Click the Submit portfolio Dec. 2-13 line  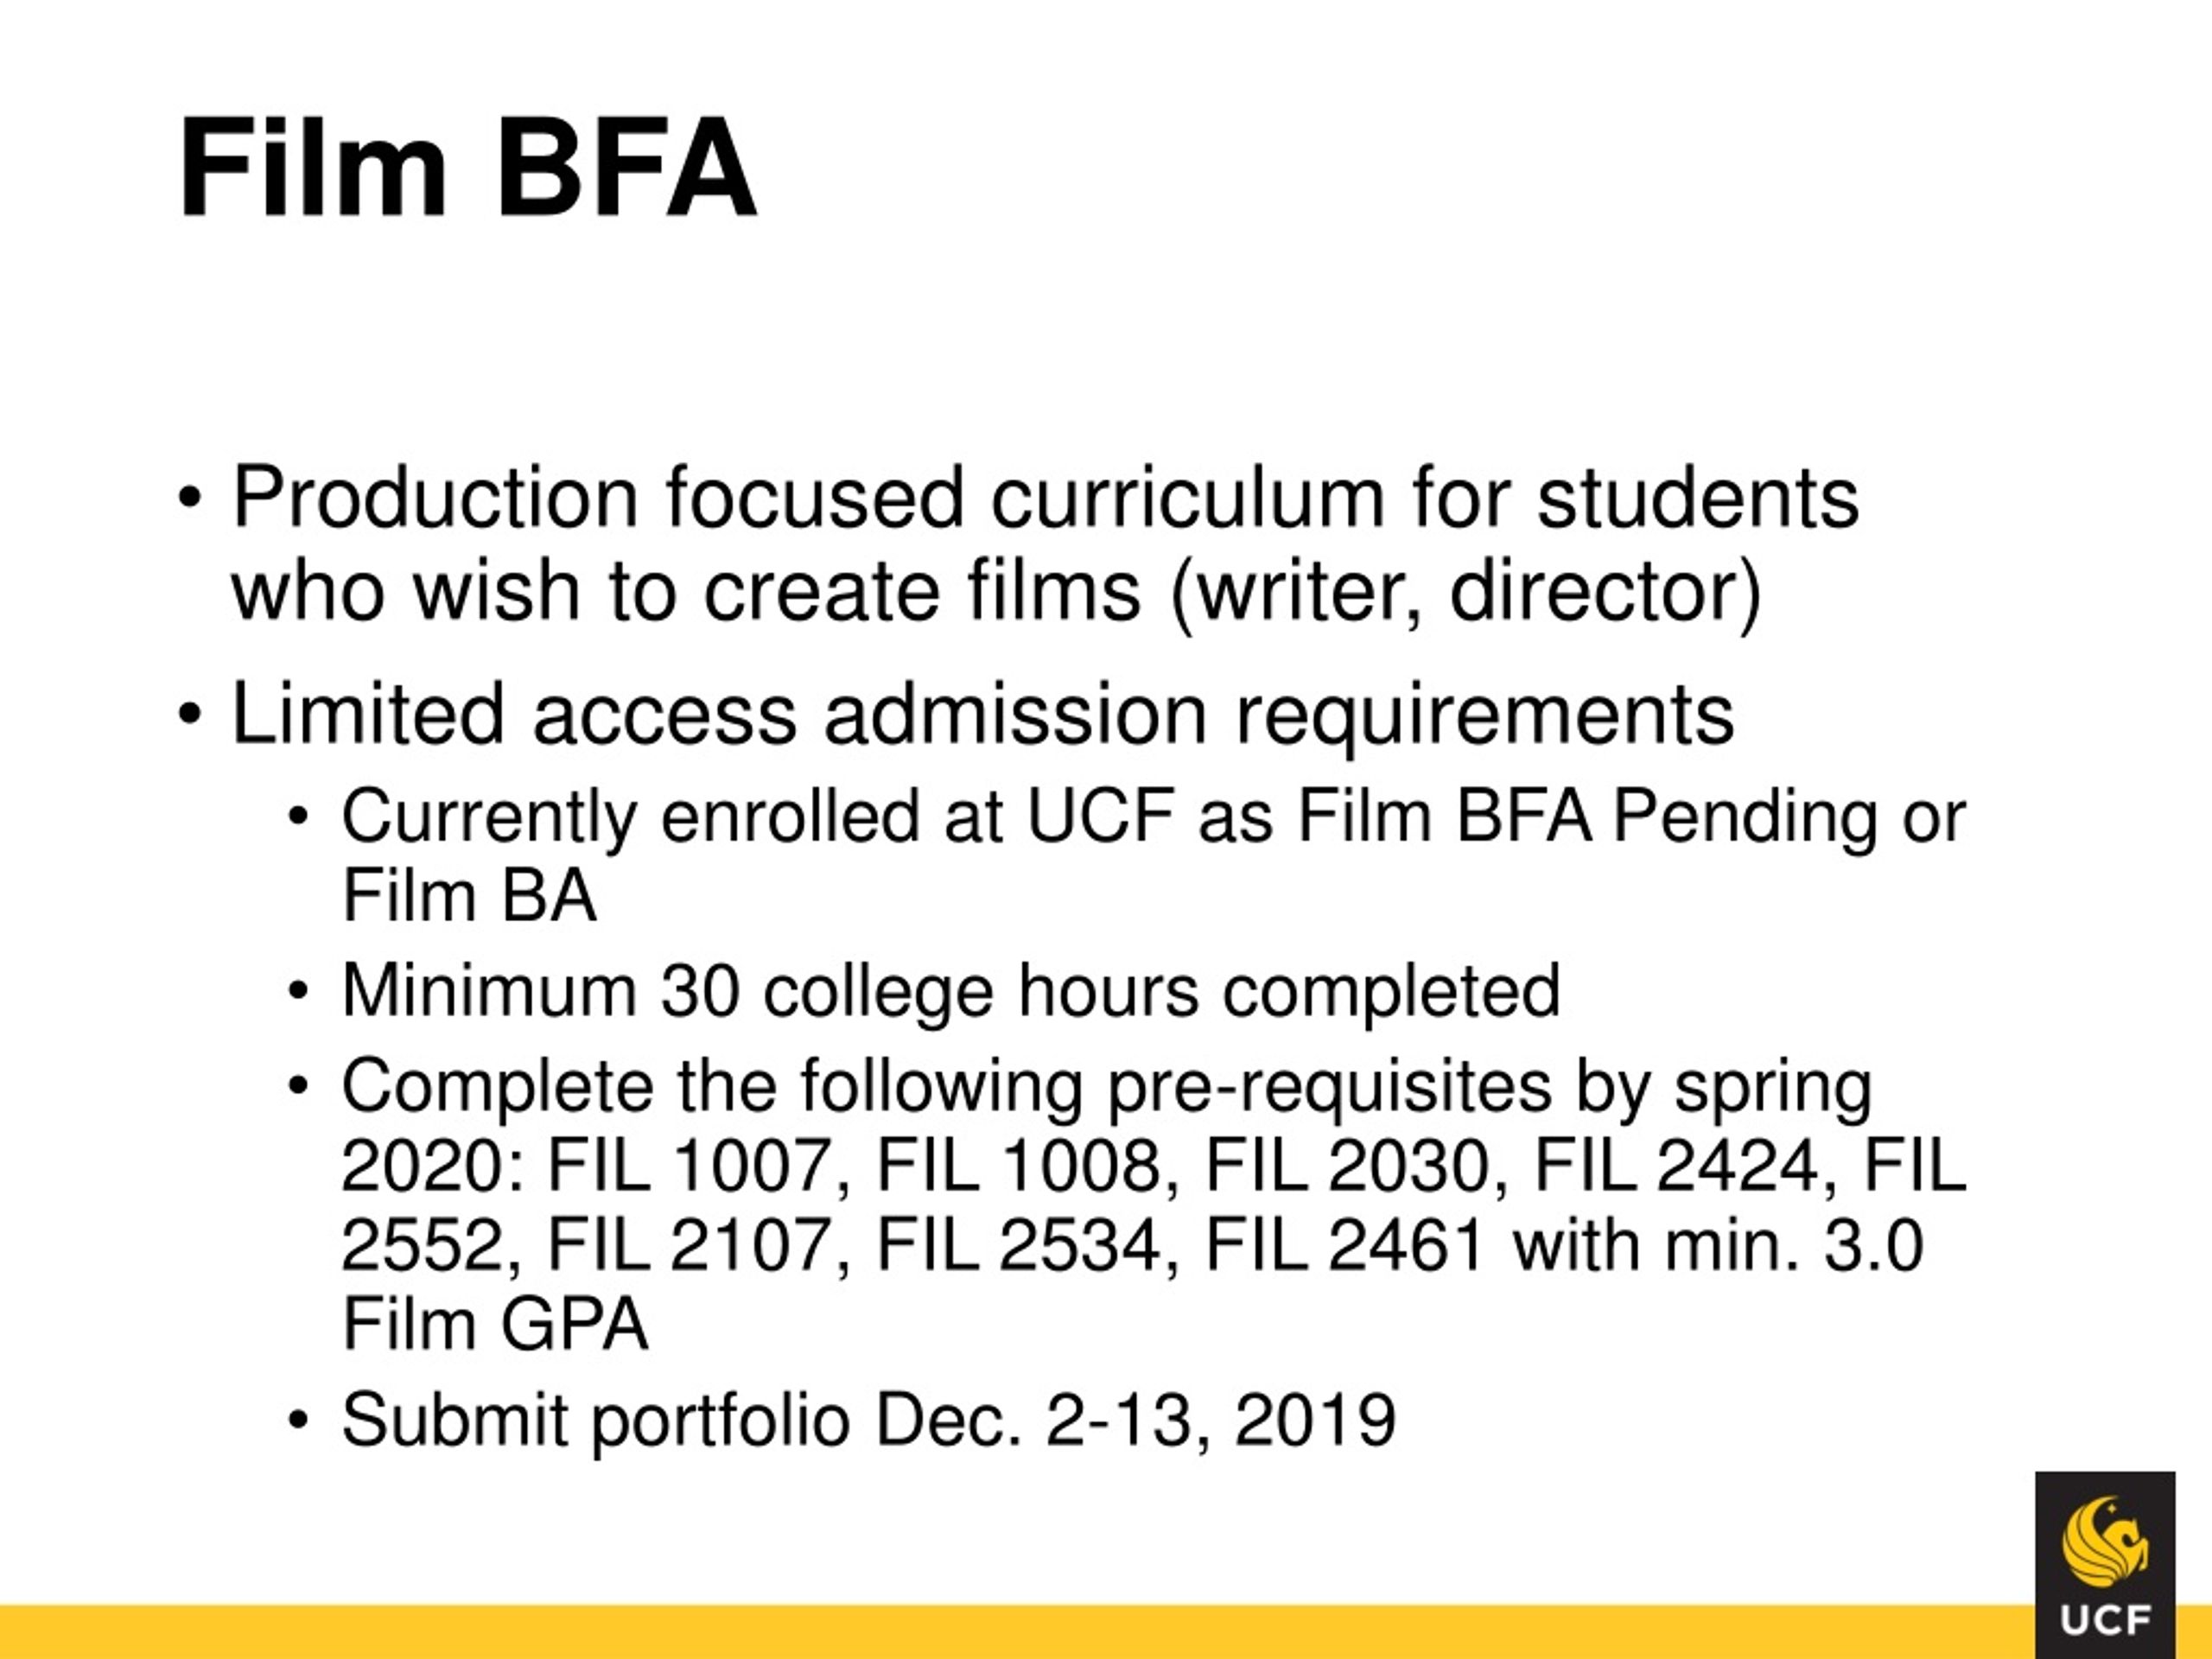coord(869,1420)
